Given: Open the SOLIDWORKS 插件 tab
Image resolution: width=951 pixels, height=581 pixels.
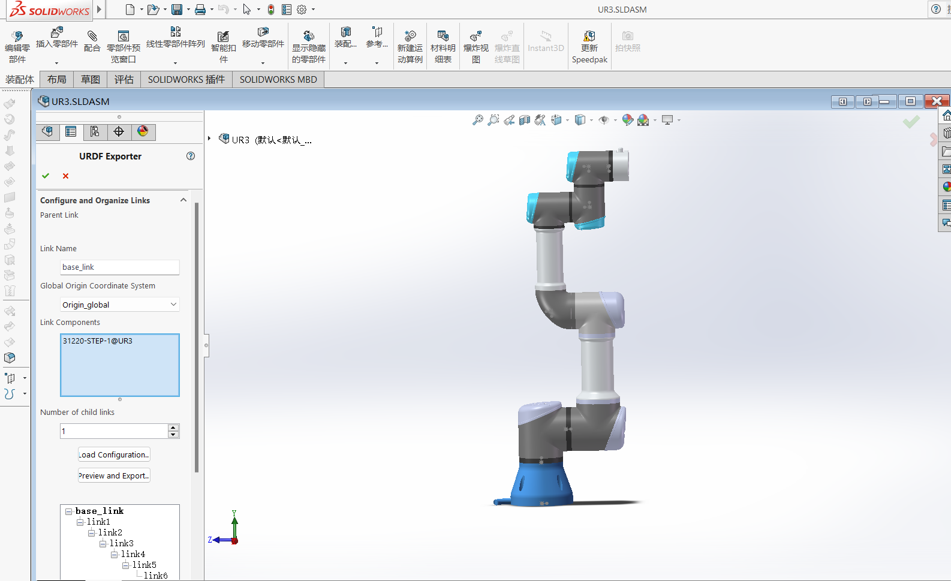Looking at the screenshot, I should coord(186,79).
